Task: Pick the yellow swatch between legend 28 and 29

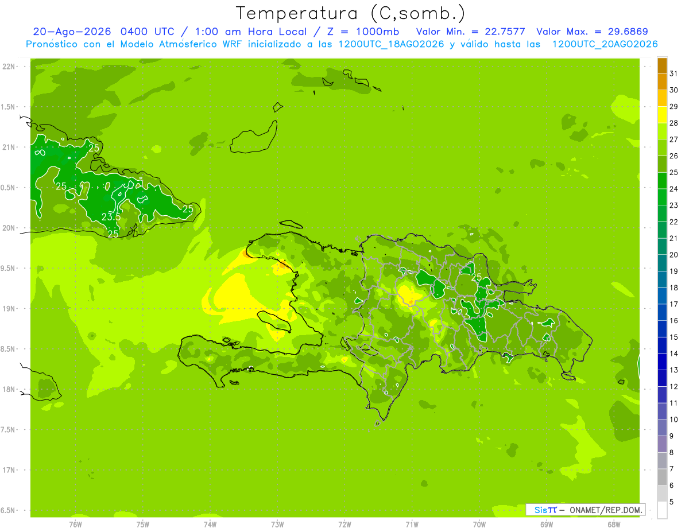Action: point(662,115)
